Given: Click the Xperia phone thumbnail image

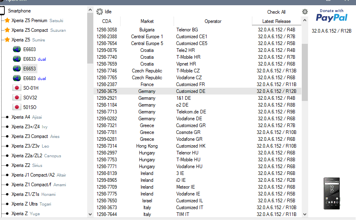Looking at the screenshot, I should tap(332, 193).
